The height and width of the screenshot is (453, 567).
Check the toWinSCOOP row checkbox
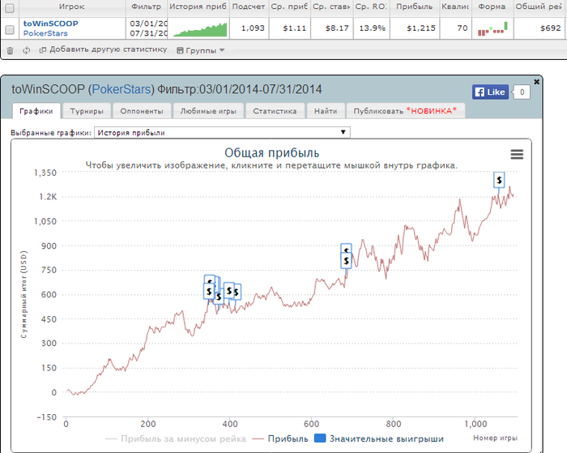(10, 30)
